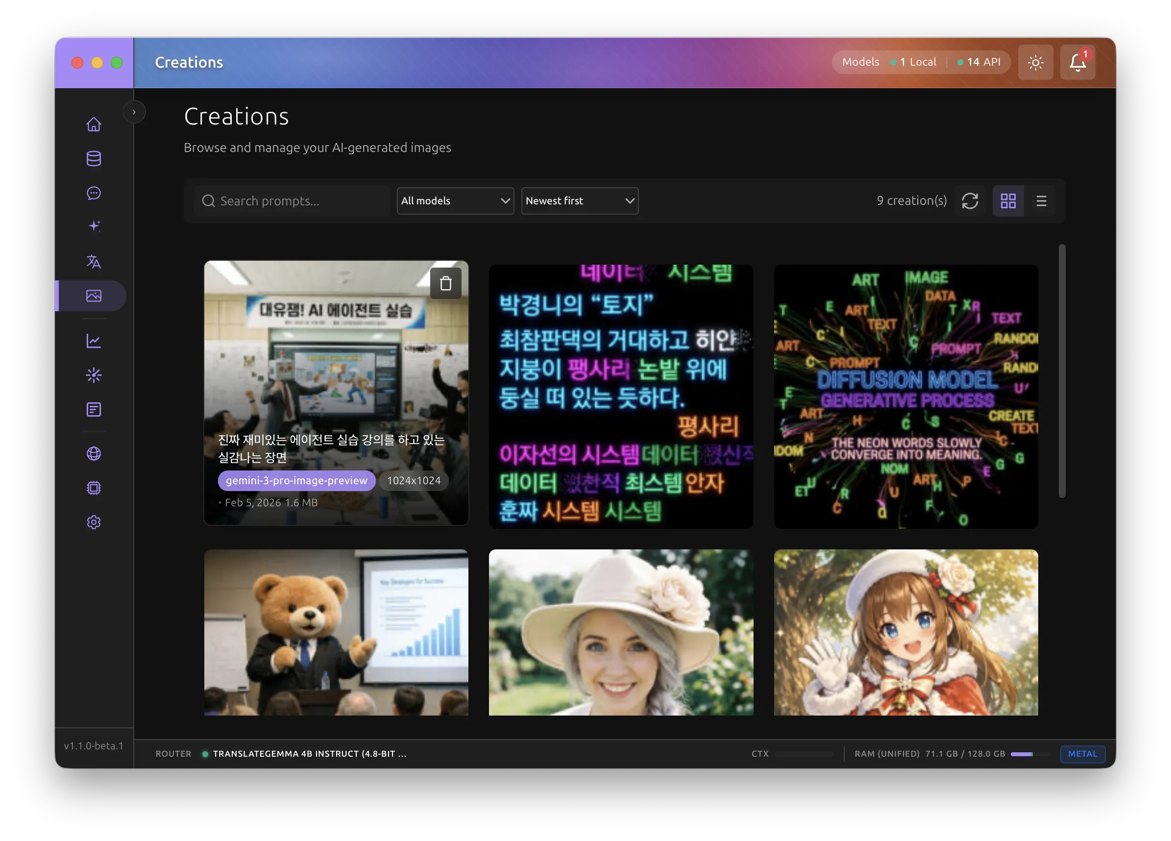Open notifications with the bell icon
1171x841 pixels.
click(x=1077, y=62)
